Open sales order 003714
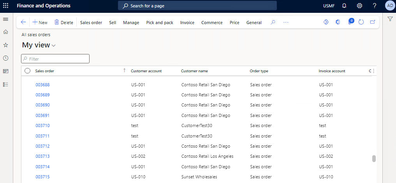The image size is (396, 183). (x=42, y=167)
